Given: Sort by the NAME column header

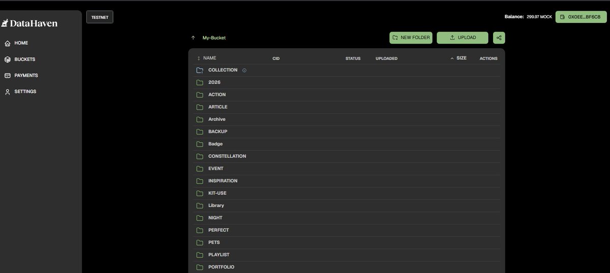Looking at the screenshot, I should [x=207, y=58].
